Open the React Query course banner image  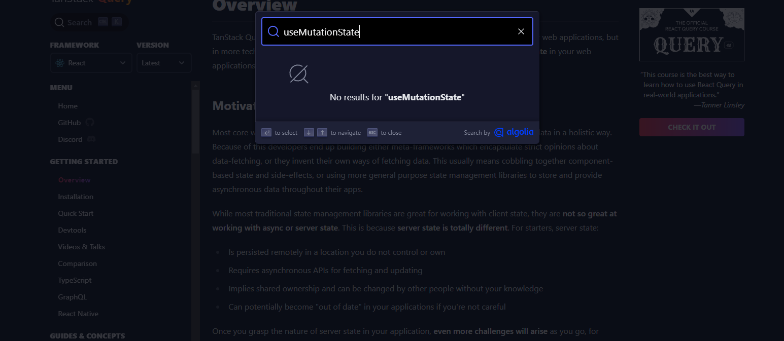[692, 34]
